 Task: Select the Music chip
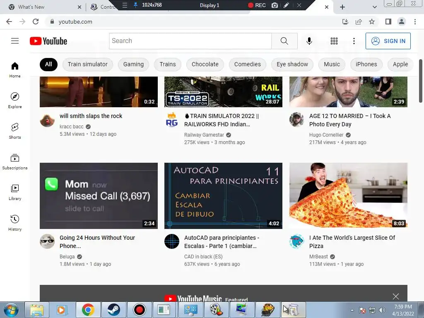[x=332, y=64]
